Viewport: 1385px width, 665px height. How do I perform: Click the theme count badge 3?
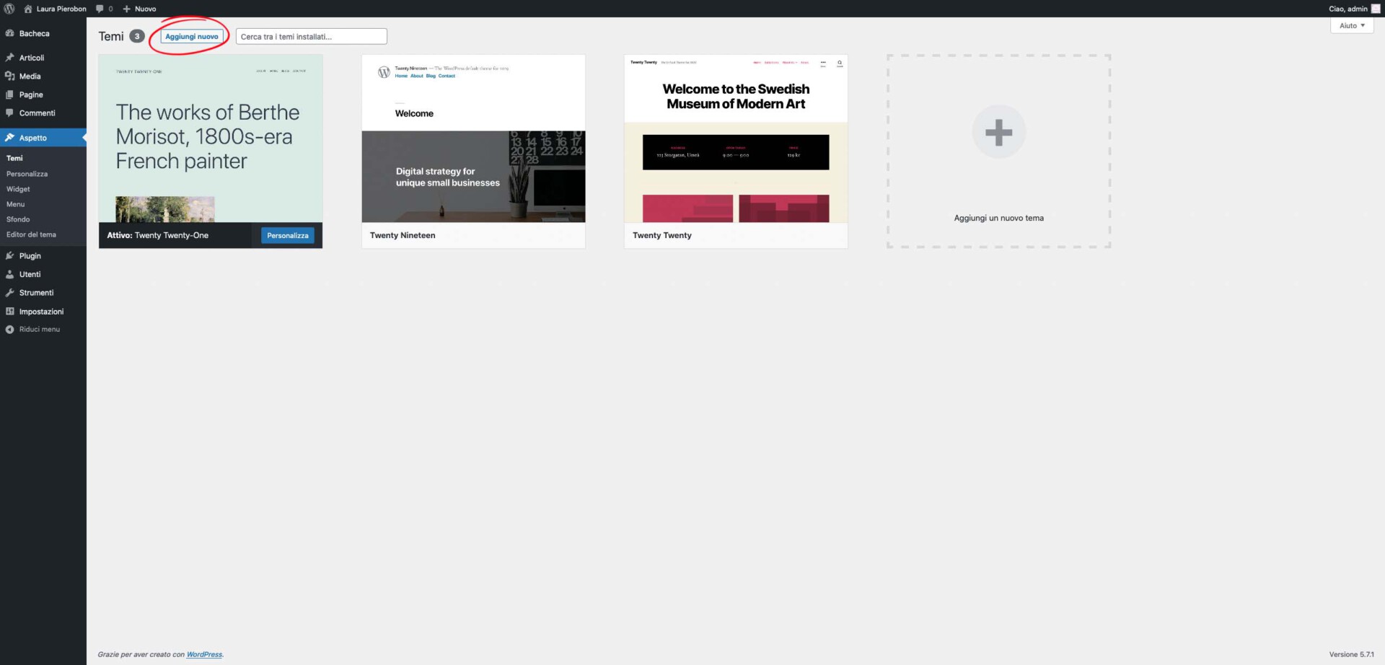(x=137, y=36)
